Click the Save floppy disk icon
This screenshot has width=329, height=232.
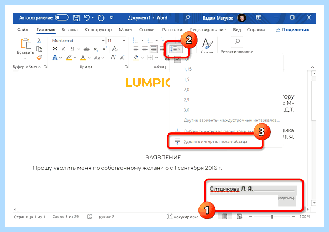(76, 18)
